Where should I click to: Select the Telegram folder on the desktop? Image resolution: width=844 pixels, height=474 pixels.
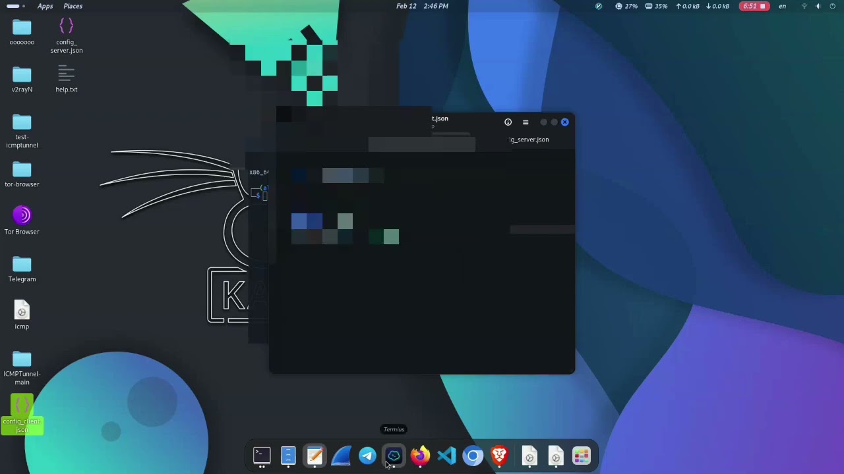tap(22, 269)
